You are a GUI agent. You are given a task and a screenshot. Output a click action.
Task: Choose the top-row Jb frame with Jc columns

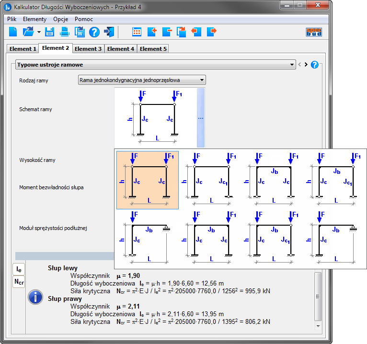tap(272, 180)
